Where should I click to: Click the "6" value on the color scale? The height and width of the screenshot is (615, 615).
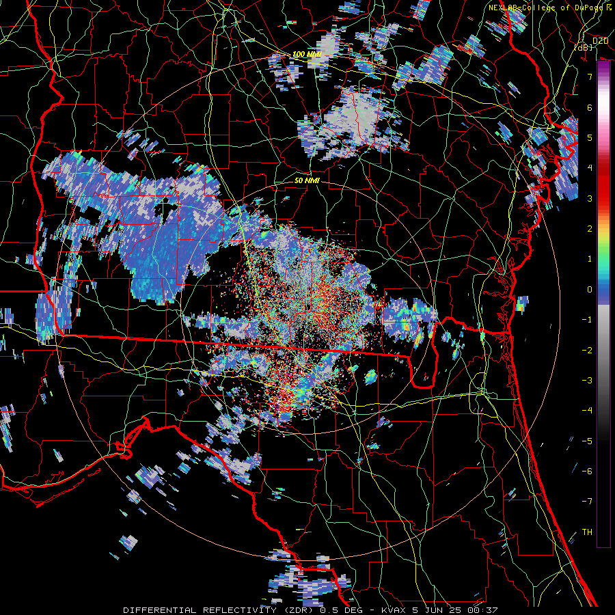(x=590, y=107)
